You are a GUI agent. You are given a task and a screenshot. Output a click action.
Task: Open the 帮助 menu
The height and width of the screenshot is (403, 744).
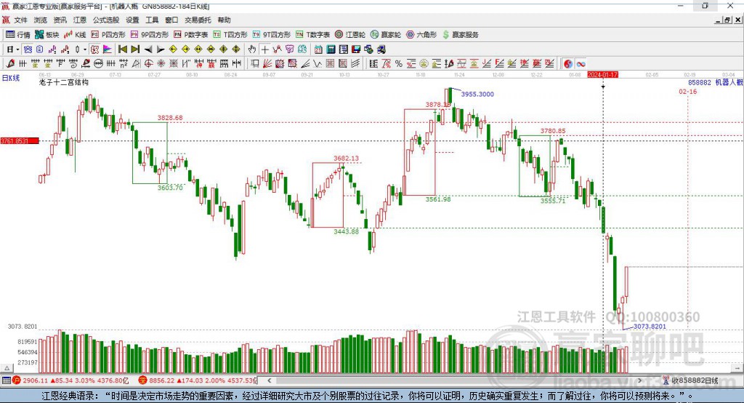(224, 20)
